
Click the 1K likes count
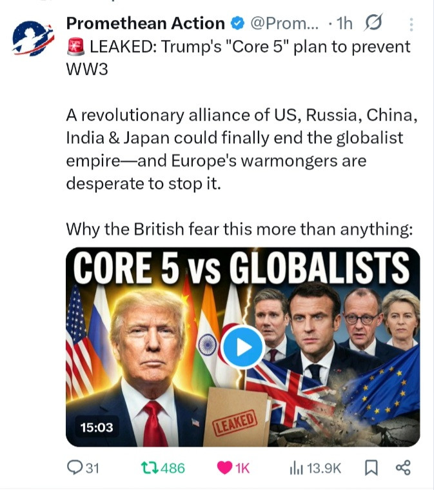click(x=242, y=468)
